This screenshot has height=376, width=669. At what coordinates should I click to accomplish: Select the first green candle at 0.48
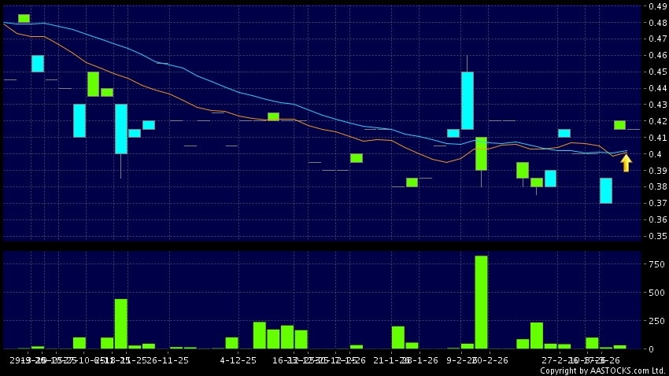click(24, 18)
